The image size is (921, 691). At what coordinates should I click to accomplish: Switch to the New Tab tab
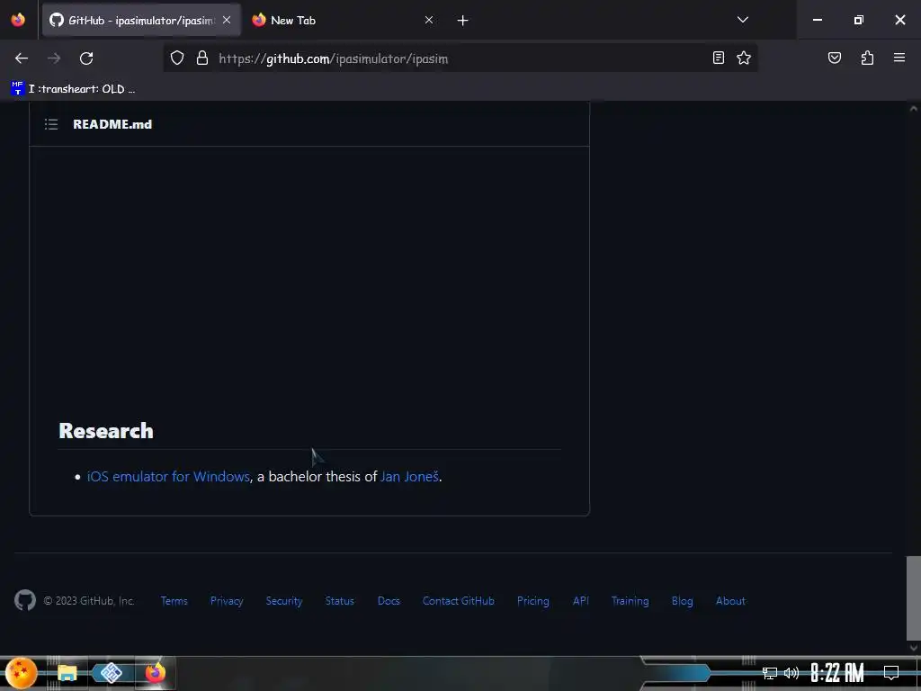pyautogui.click(x=344, y=20)
